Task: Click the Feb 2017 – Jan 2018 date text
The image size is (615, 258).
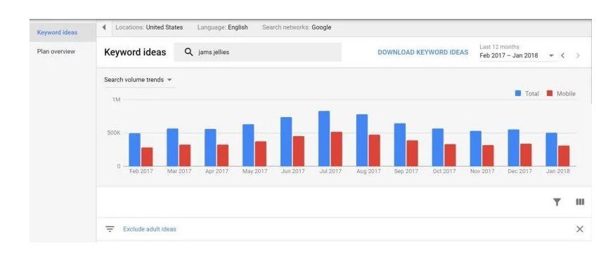Action: [x=509, y=55]
